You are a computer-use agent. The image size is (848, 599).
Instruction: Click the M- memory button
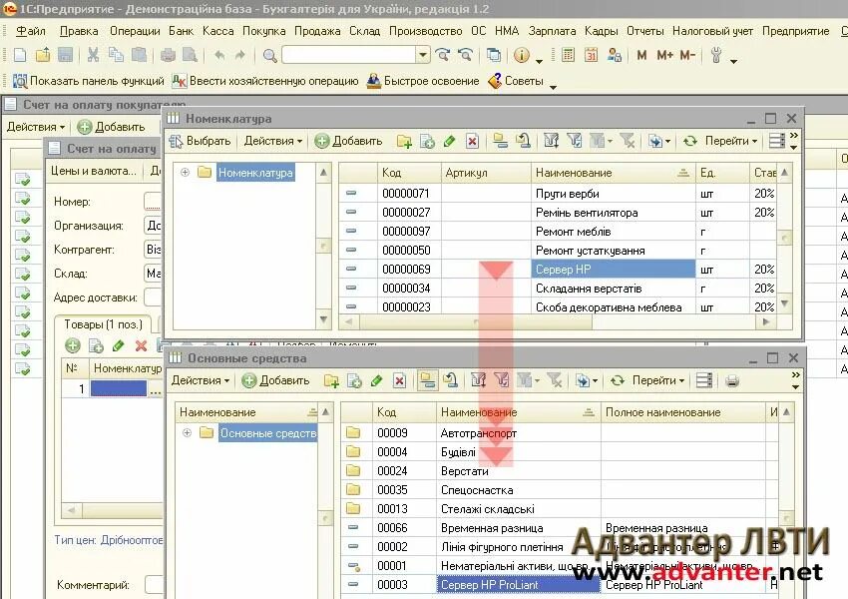pos(687,55)
